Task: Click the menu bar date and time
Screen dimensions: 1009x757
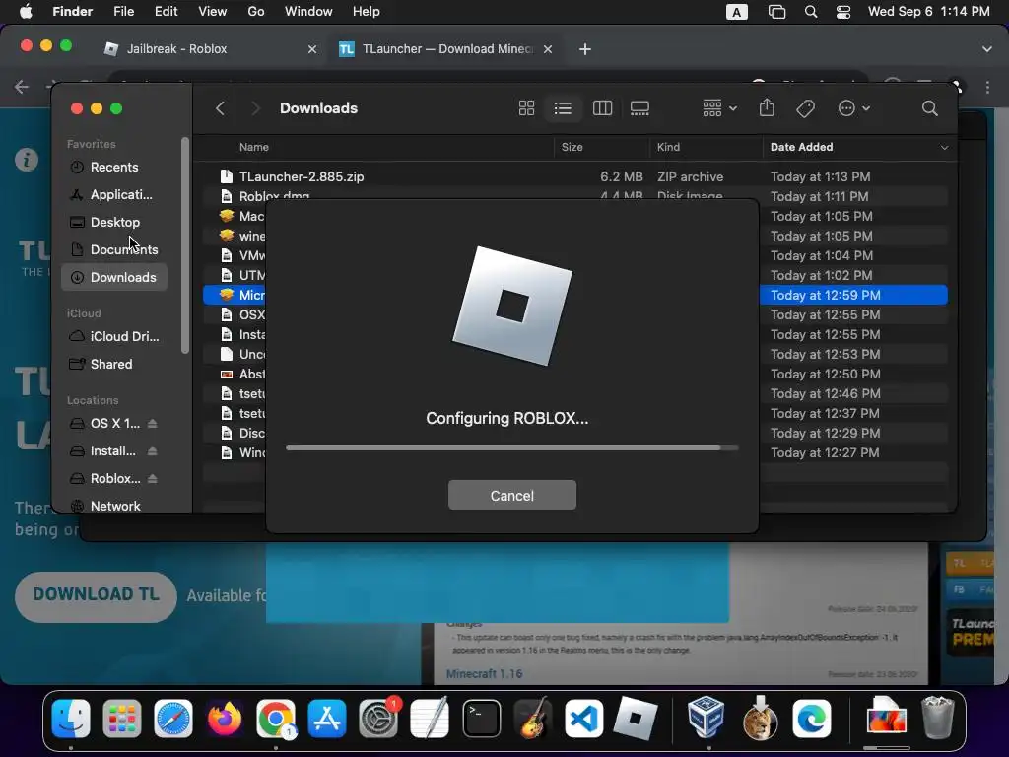Action: click(x=928, y=12)
